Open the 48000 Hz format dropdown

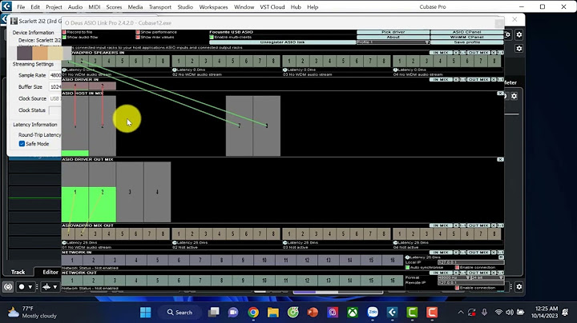[x=454, y=278]
